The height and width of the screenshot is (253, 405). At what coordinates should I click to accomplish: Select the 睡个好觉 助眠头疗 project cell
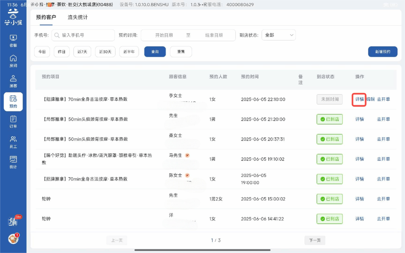point(97,159)
